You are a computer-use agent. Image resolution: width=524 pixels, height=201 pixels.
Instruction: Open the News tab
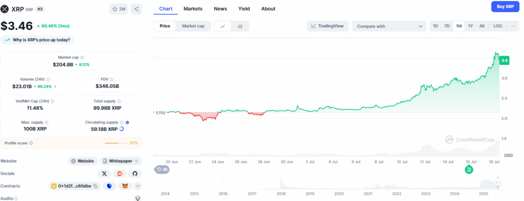tap(220, 9)
